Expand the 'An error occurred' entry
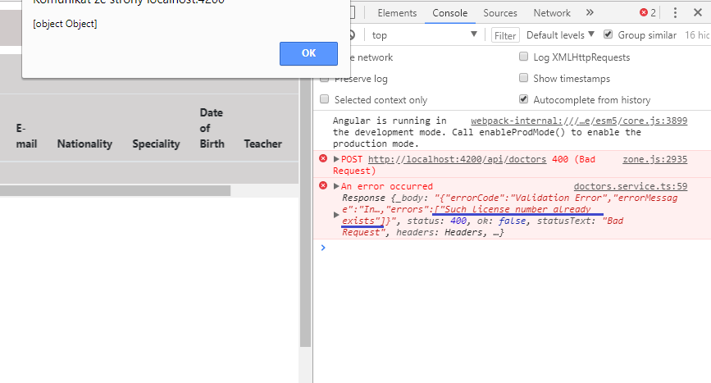The width and height of the screenshot is (711, 383). (x=336, y=186)
